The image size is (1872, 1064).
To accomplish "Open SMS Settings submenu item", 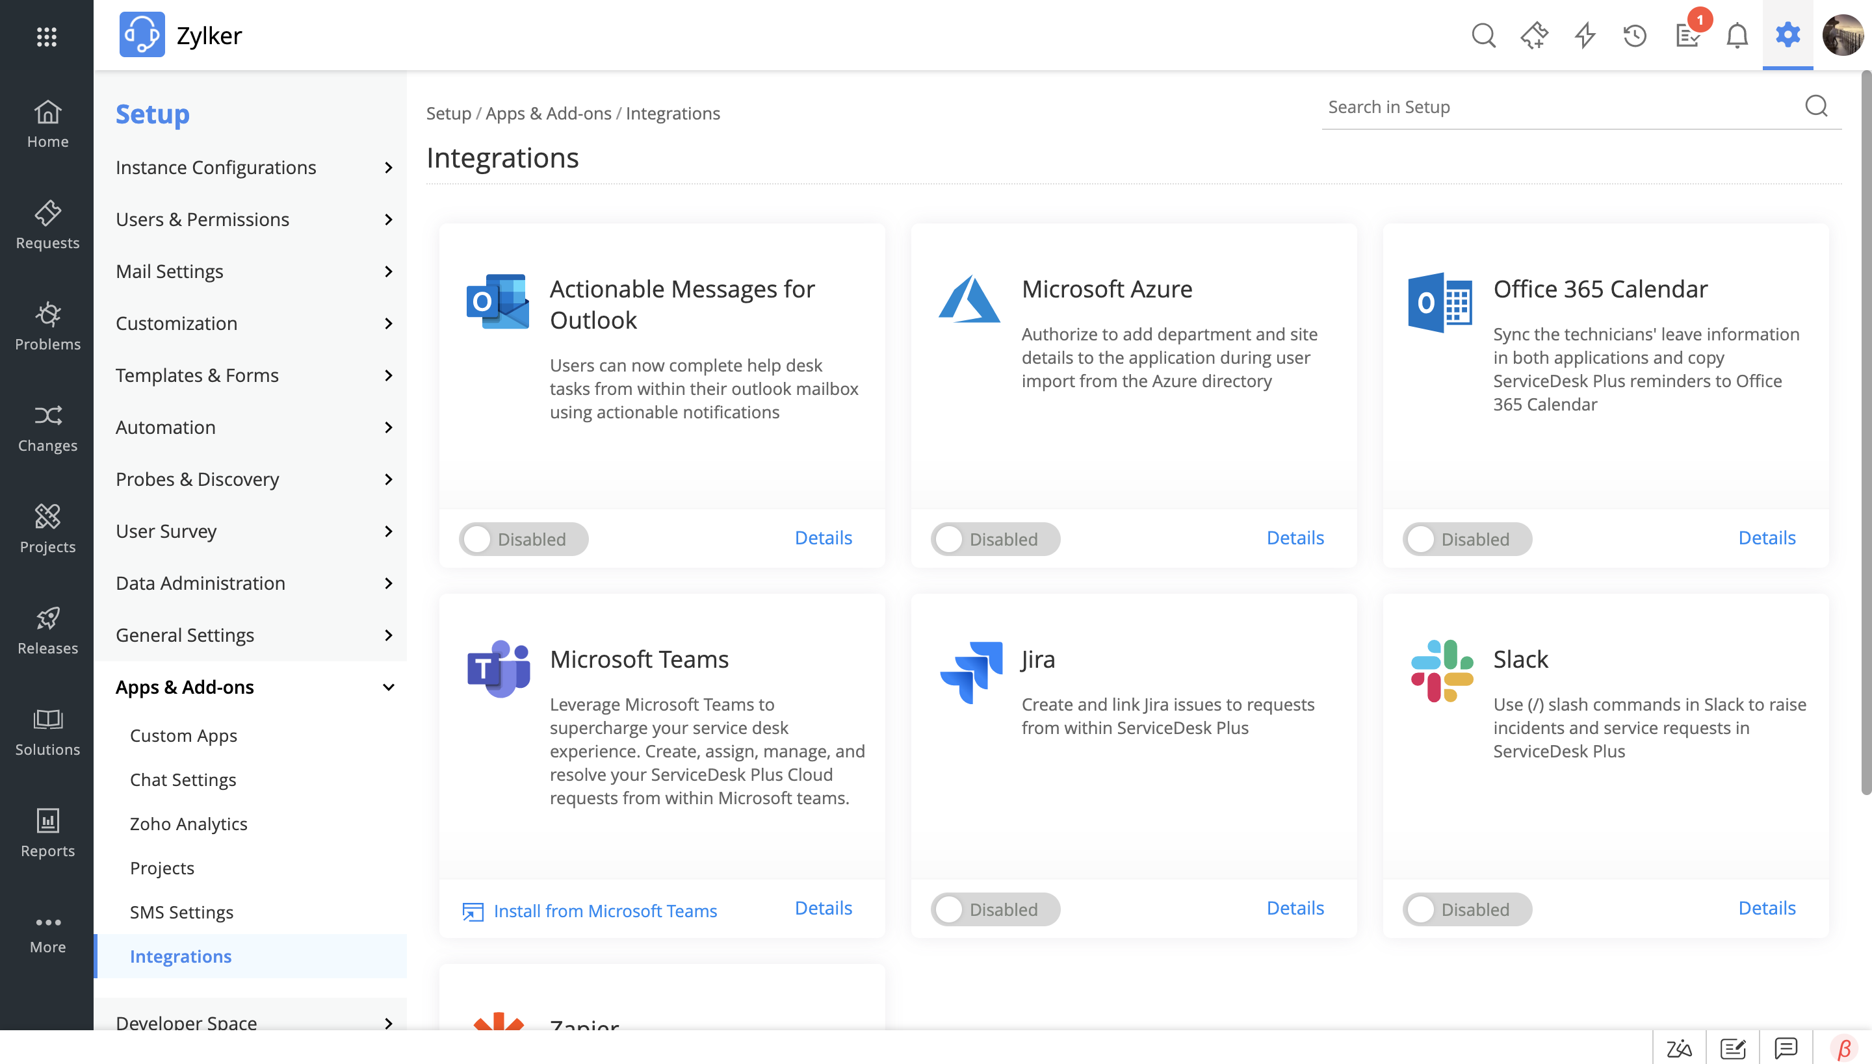I will click(x=181, y=912).
